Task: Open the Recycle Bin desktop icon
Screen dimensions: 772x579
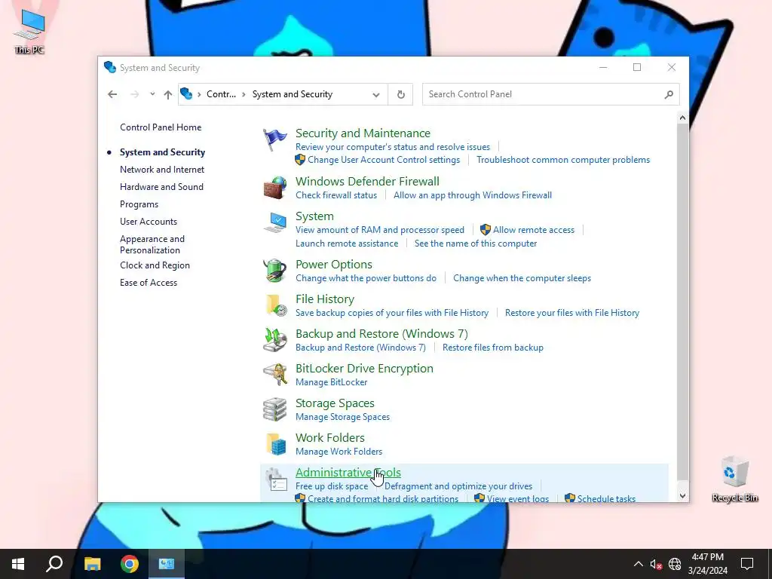Action: (x=734, y=479)
